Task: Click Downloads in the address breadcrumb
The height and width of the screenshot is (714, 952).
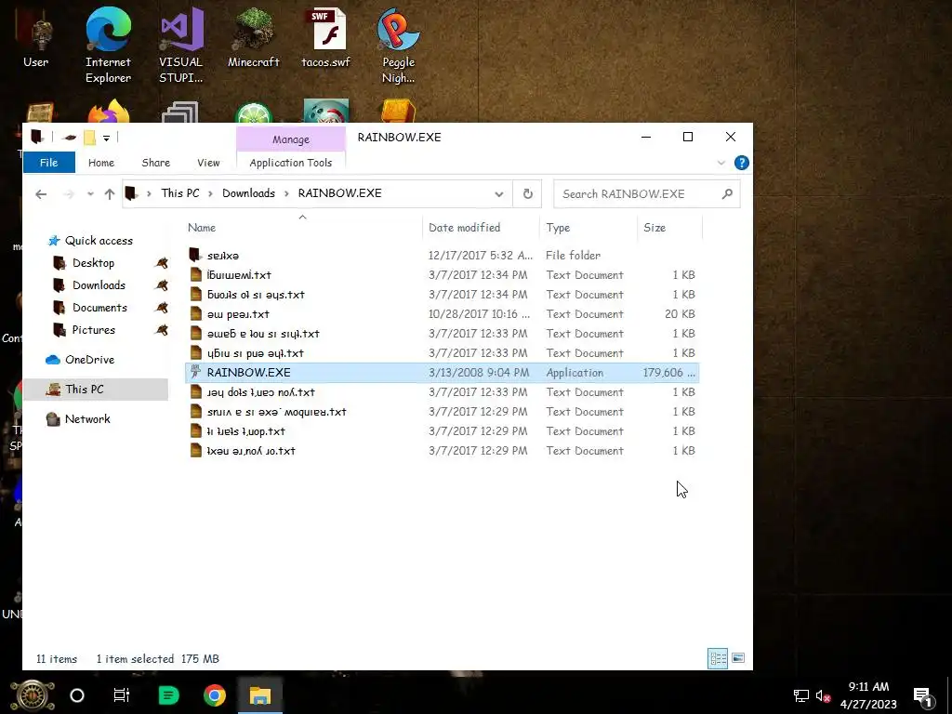Action: tap(248, 193)
